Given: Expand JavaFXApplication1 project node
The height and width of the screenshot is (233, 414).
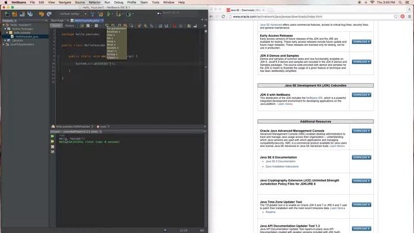Looking at the screenshot, I should pyautogui.click(x=3, y=45).
